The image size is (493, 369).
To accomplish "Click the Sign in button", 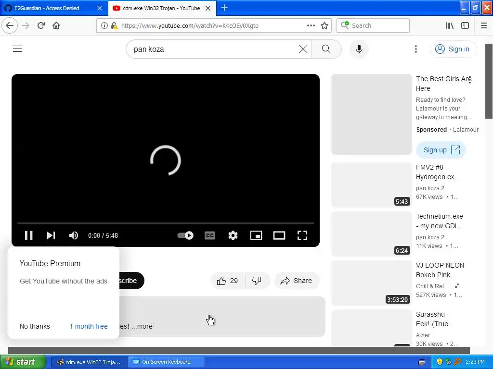I will point(453,49).
